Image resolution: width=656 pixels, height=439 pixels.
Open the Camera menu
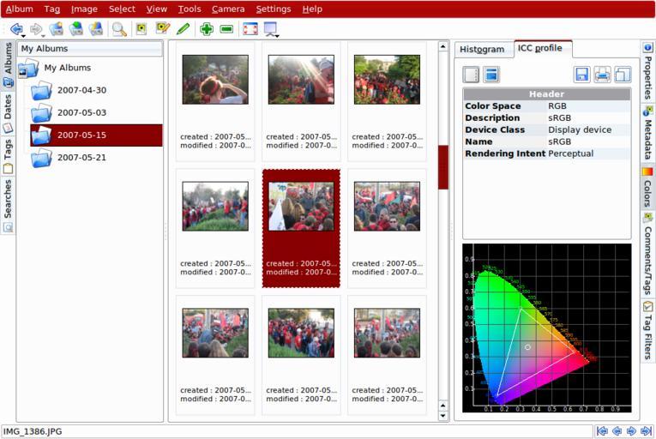228,9
